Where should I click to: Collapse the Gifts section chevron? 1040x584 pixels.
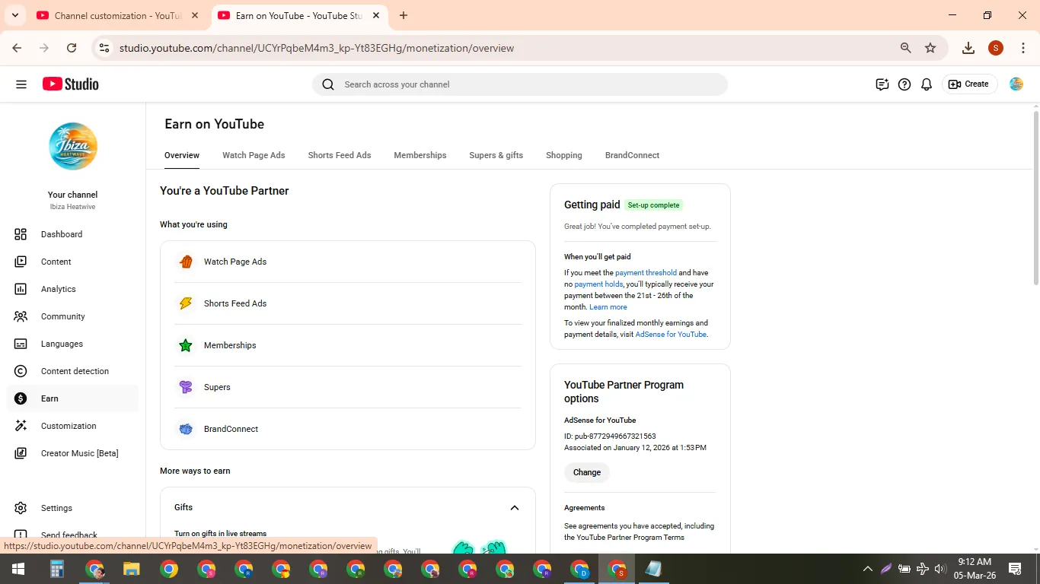click(x=515, y=508)
